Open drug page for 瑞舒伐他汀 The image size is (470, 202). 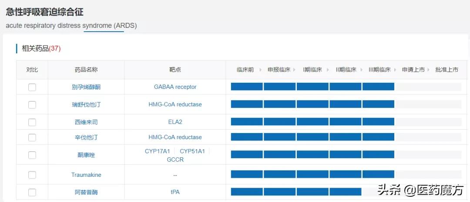(x=86, y=105)
